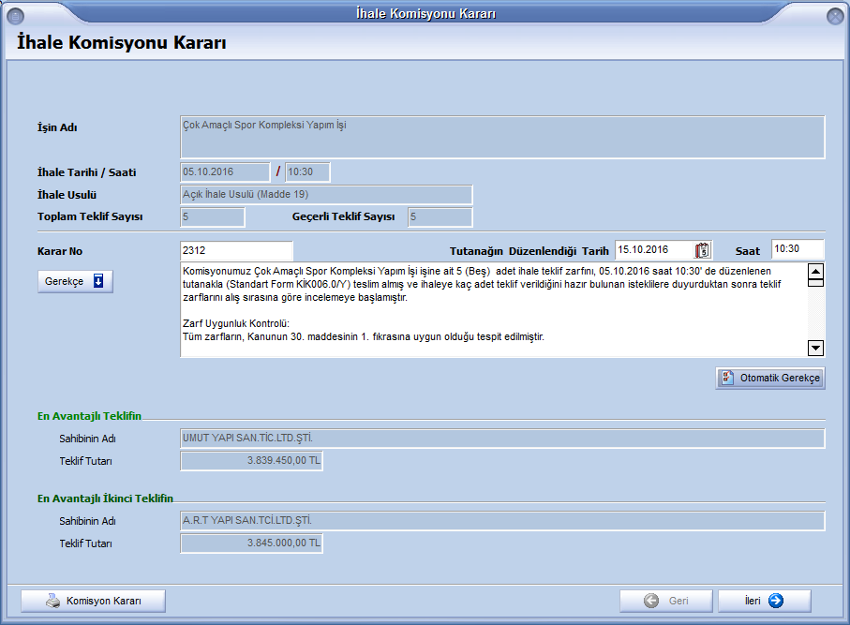Screen dimensions: 850x625
Task: Click the İhale Usulü field
Action: [x=326, y=195]
